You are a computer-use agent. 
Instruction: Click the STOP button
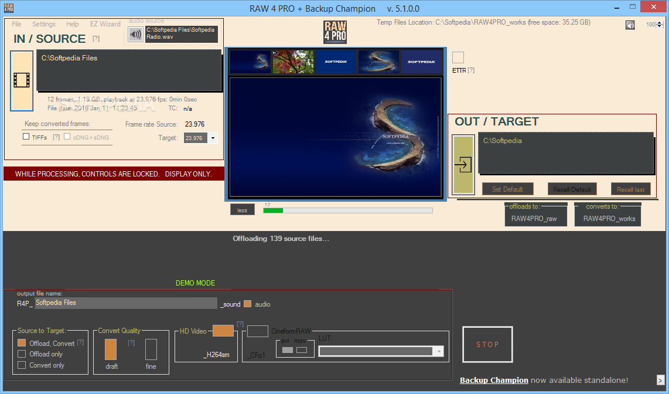point(487,345)
